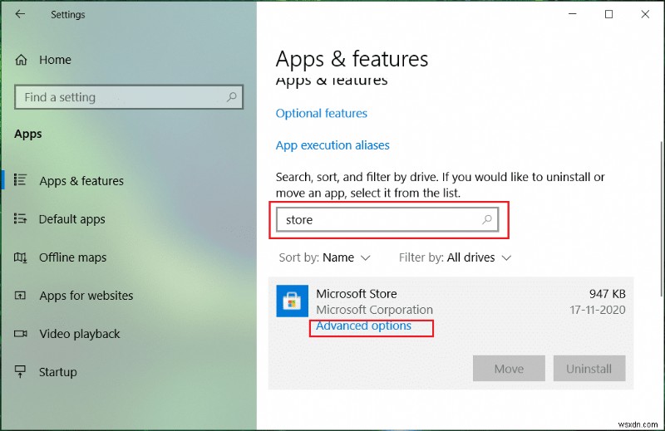Click the Home house icon
Image resolution: width=665 pixels, height=431 pixels.
(21, 60)
